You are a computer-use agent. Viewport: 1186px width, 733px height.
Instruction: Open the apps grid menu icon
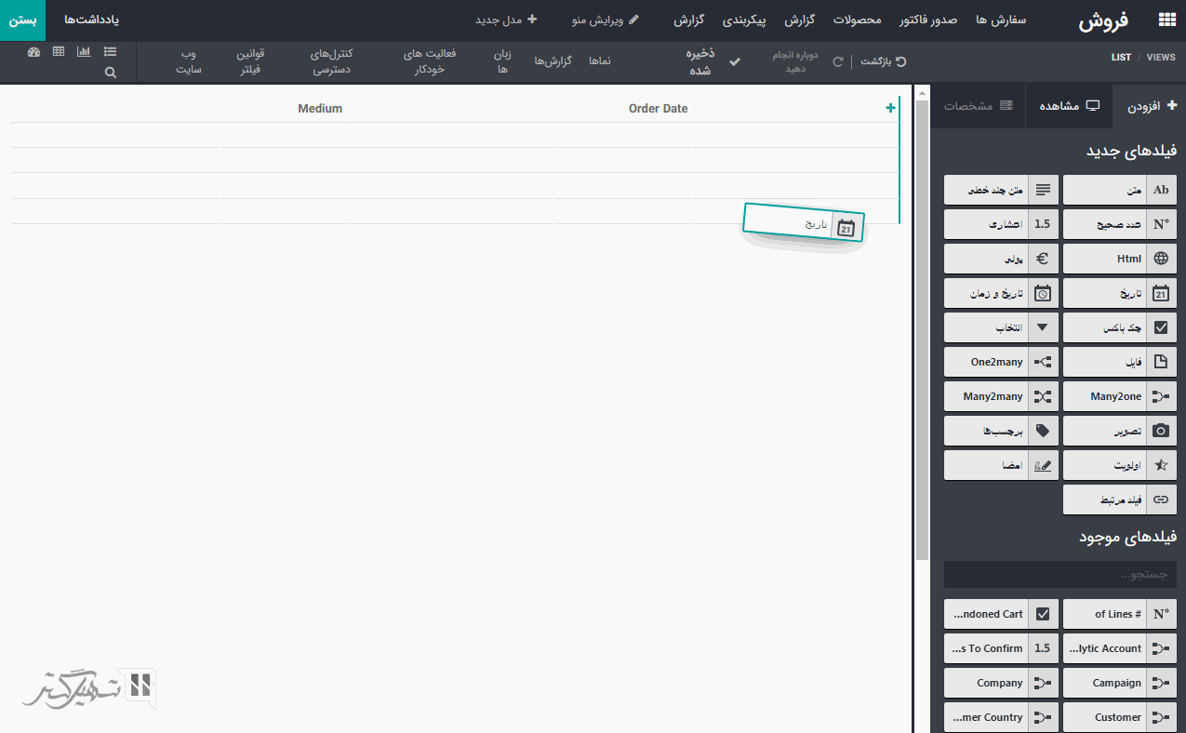pos(1166,20)
